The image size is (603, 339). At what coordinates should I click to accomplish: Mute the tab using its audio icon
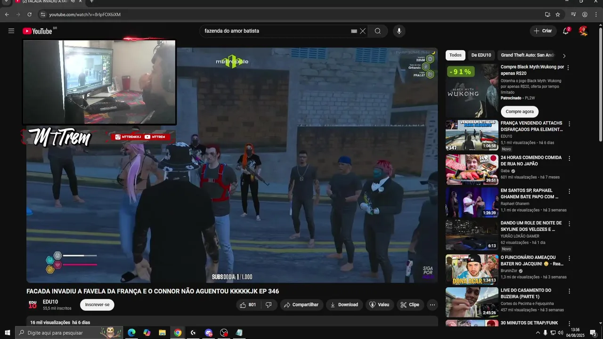tap(73, 1)
